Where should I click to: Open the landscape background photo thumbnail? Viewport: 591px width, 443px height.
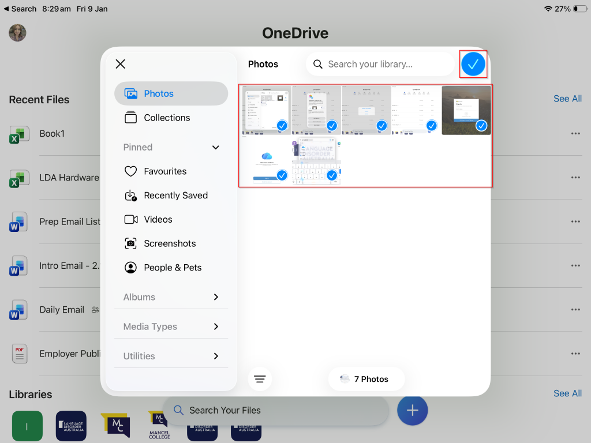tap(466, 110)
